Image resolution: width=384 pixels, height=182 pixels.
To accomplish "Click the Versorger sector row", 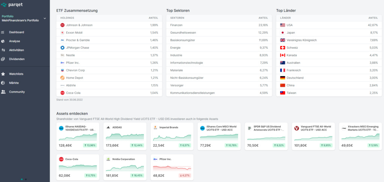I will point(219,85).
